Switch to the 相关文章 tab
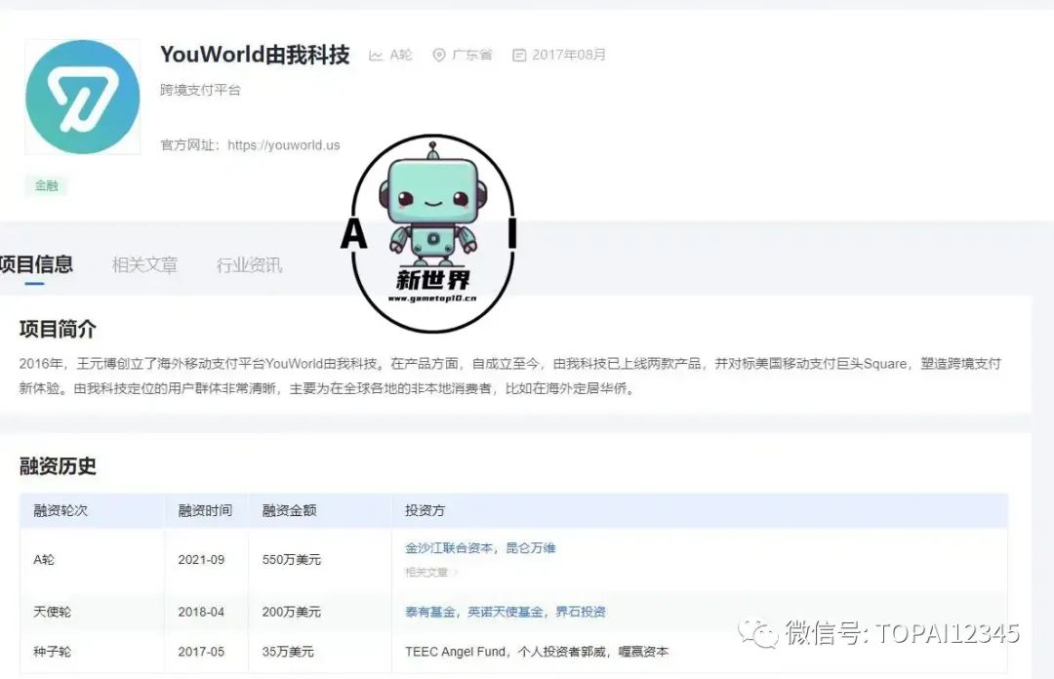1054x679 pixels. [144, 264]
